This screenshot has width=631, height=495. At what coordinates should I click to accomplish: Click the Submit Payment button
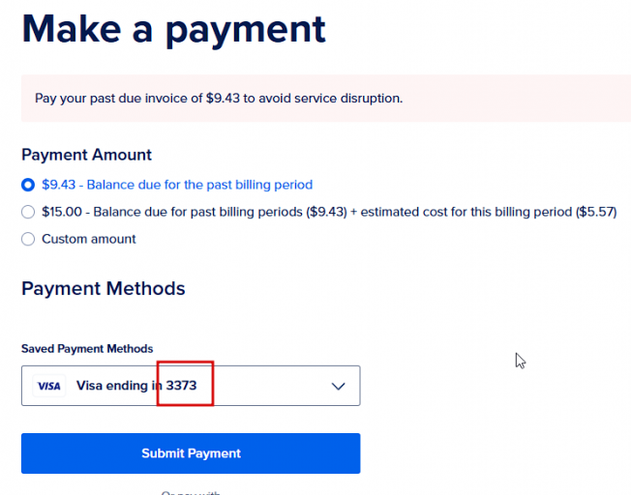(191, 453)
